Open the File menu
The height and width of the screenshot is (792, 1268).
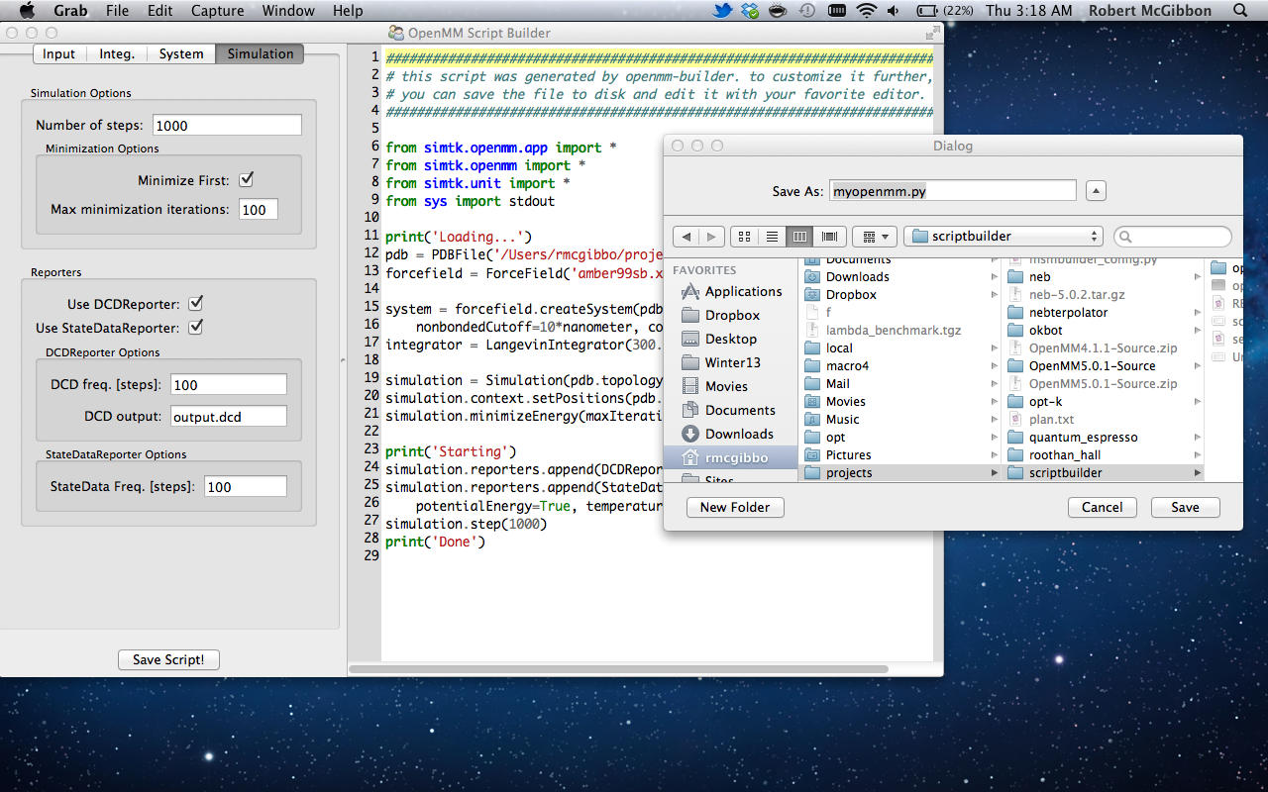pos(117,11)
